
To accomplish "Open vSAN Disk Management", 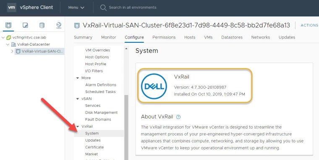I will pos(101,113).
